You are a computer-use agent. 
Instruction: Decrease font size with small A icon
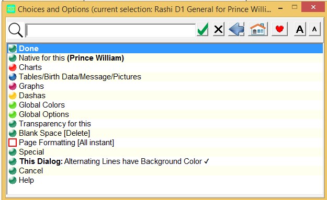coord(314,29)
